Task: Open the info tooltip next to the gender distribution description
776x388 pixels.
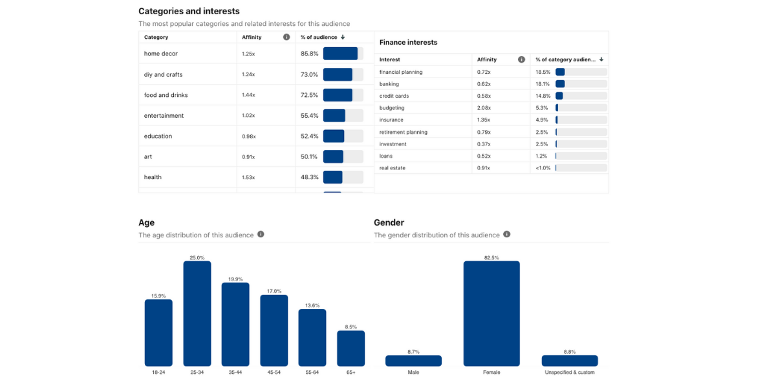Action: [507, 234]
